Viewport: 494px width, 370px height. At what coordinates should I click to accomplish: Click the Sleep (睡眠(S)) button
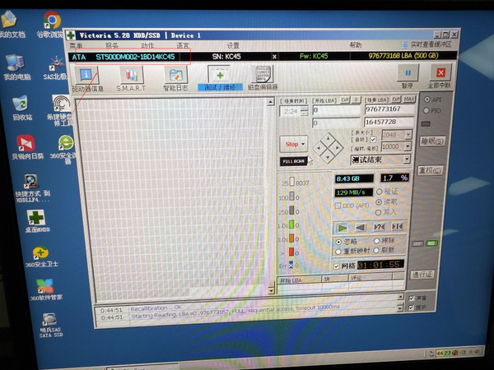432,141
